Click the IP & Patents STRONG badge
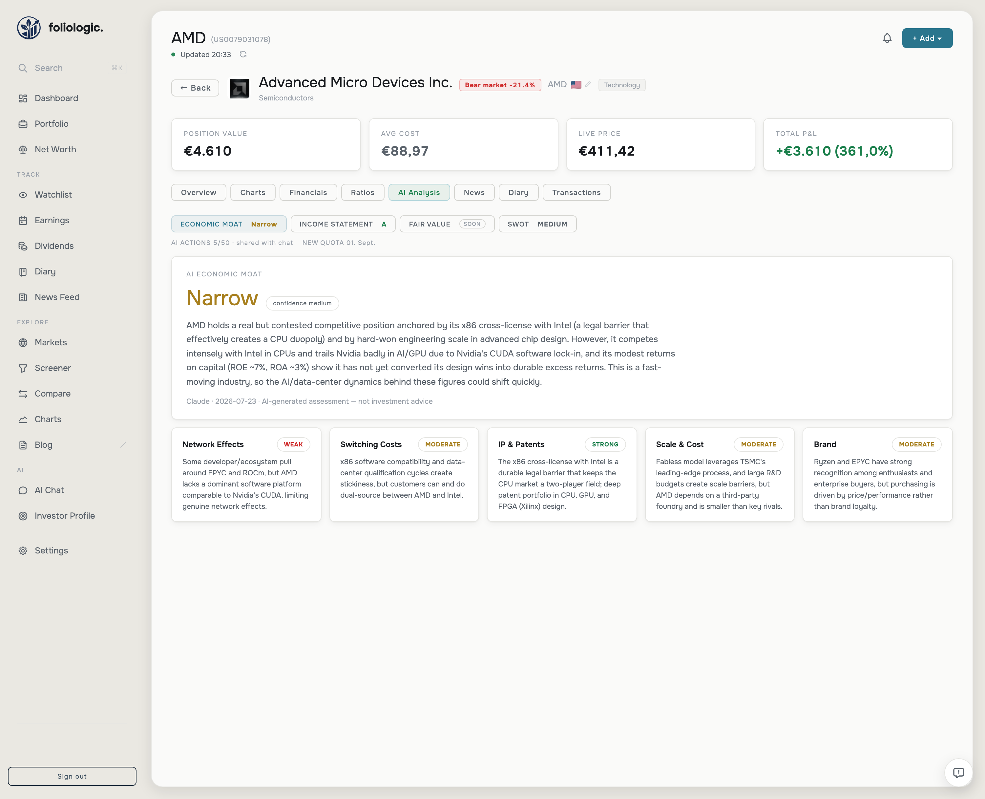 605,444
